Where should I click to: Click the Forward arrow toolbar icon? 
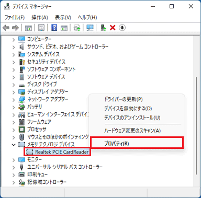pos(15,28)
